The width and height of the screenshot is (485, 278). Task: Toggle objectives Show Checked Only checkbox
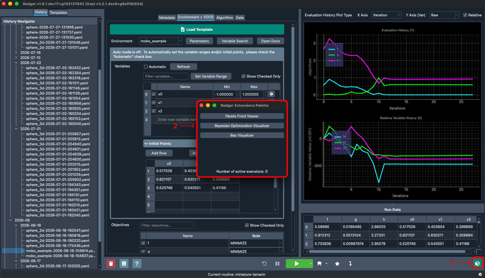(247, 225)
